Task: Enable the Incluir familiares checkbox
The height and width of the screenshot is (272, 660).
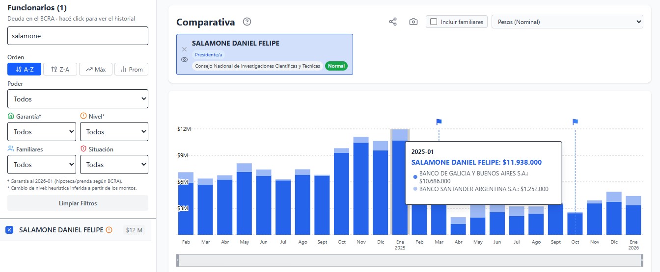Action: point(434,22)
